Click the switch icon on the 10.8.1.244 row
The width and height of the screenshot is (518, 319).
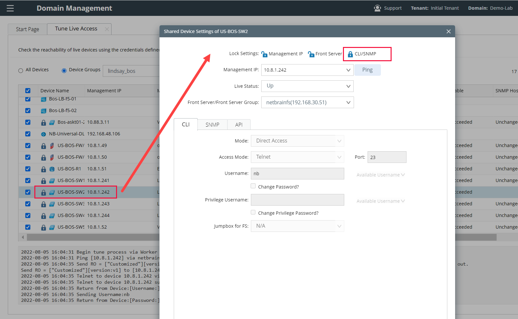52,216
